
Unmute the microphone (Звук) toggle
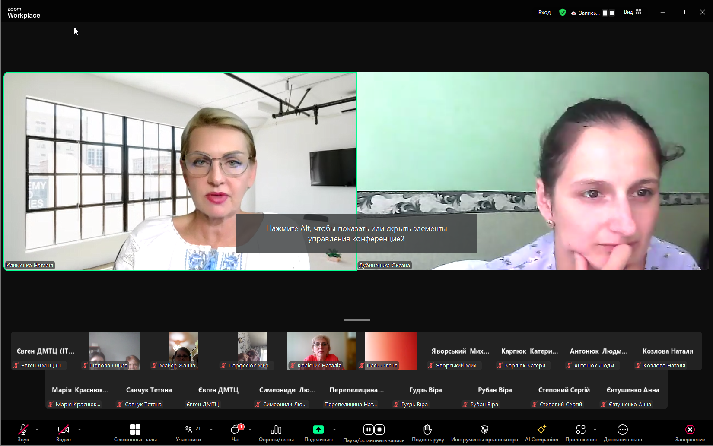pos(23,430)
